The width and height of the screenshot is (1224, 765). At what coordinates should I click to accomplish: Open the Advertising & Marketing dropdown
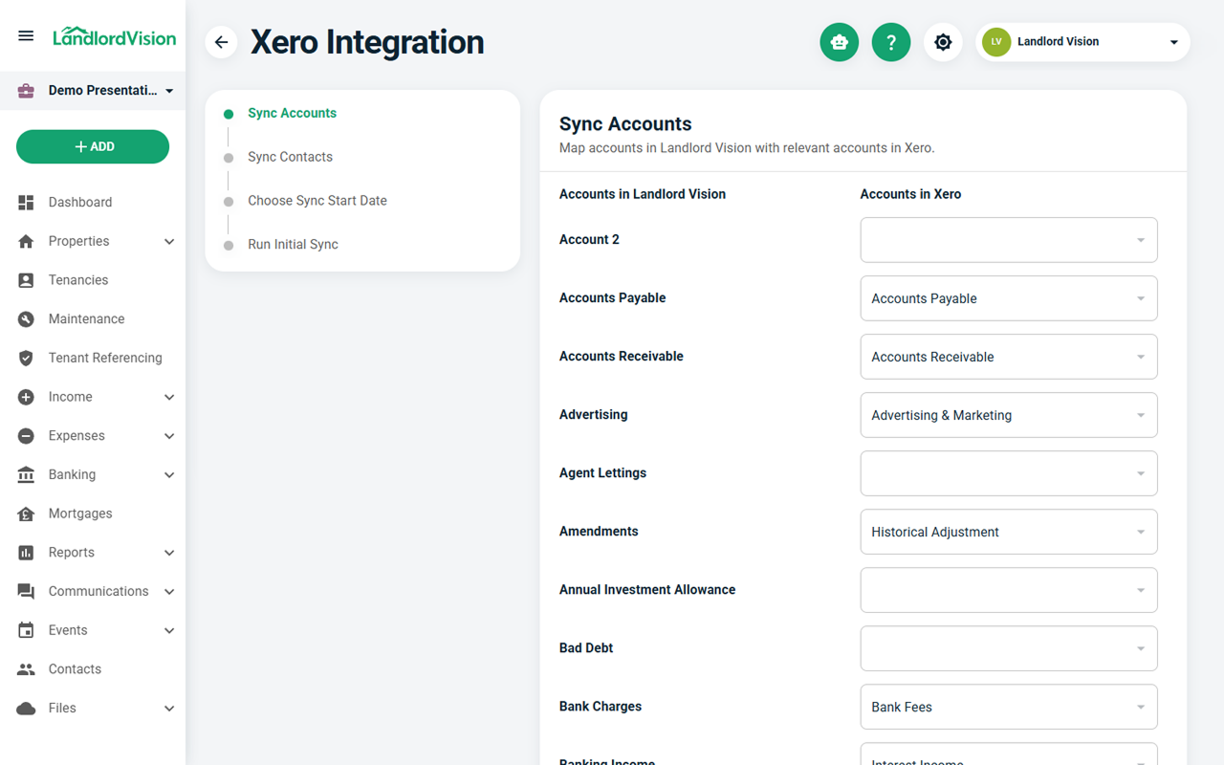pyautogui.click(x=1009, y=415)
